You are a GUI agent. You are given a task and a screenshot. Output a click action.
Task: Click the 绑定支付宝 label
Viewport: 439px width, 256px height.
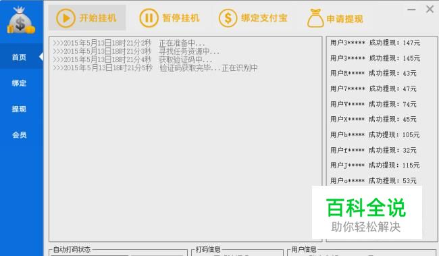pos(264,18)
